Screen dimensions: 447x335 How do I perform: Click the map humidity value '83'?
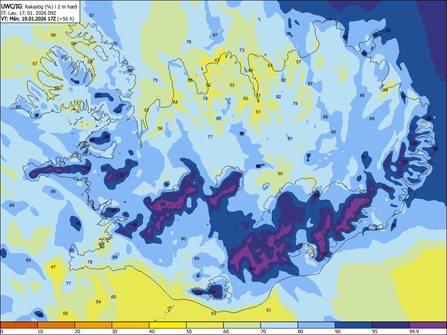[219, 118]
